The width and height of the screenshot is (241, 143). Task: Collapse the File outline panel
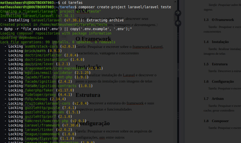coord(3,36)
